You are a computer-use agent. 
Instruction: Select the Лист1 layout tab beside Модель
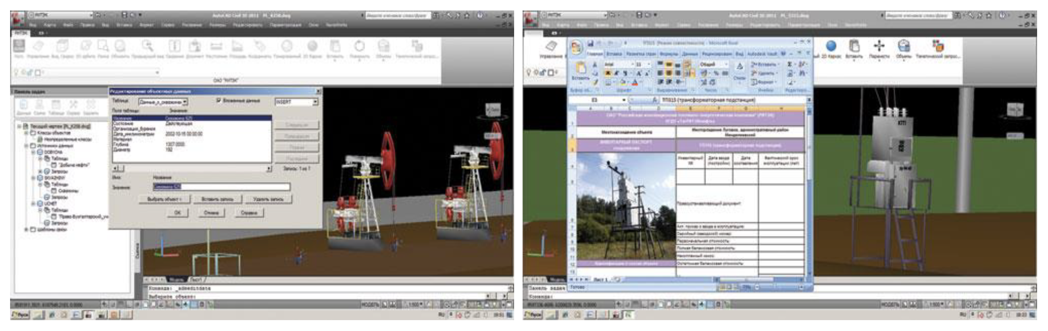(196, 279)
